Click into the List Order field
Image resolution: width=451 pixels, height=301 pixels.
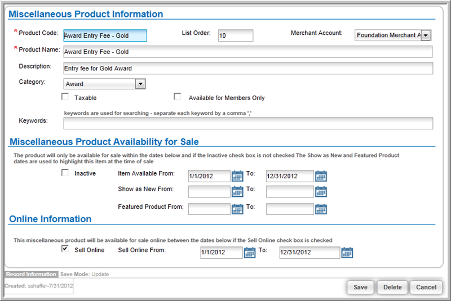(x=236, y=35)
